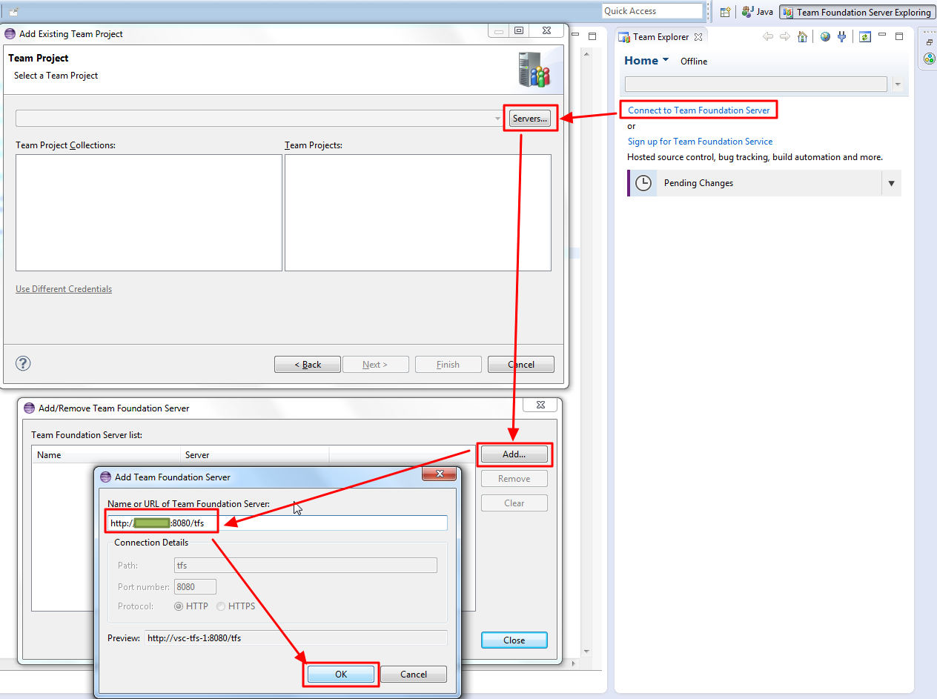Select the HTTP protocol radio button
937x699 pixels.
point(179,606)
